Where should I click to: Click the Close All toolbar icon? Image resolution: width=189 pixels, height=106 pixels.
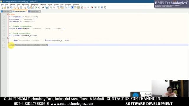coord(18,7)
